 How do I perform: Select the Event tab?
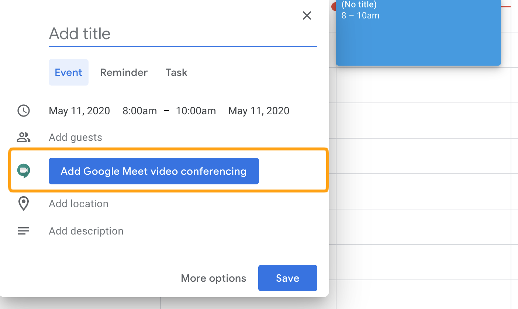point(69,72)
